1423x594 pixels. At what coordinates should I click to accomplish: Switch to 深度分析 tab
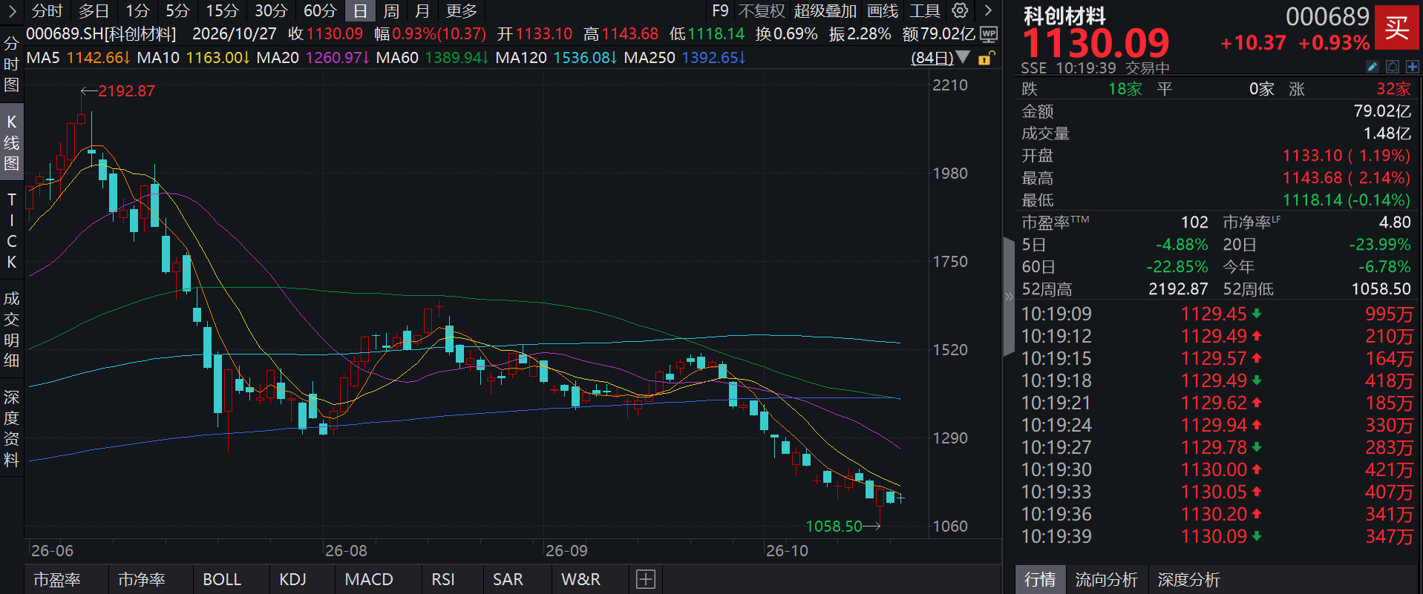click(x=1188, y=580)
